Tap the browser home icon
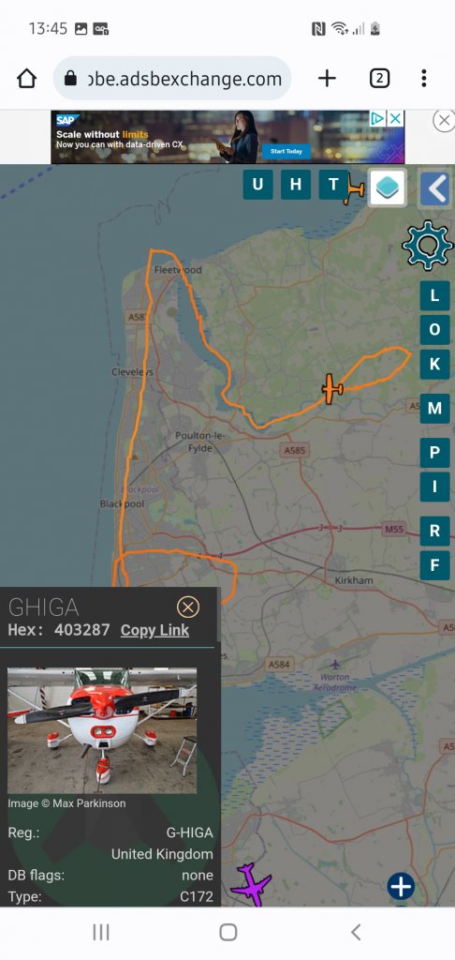 point(26,79)
